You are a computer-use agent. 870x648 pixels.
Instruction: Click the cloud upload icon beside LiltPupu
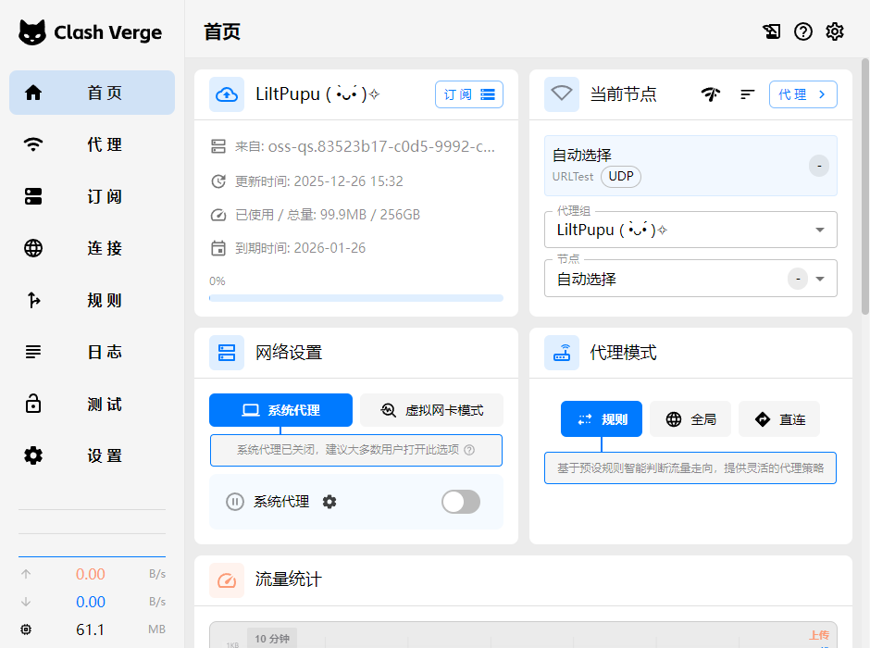(227, 94)
